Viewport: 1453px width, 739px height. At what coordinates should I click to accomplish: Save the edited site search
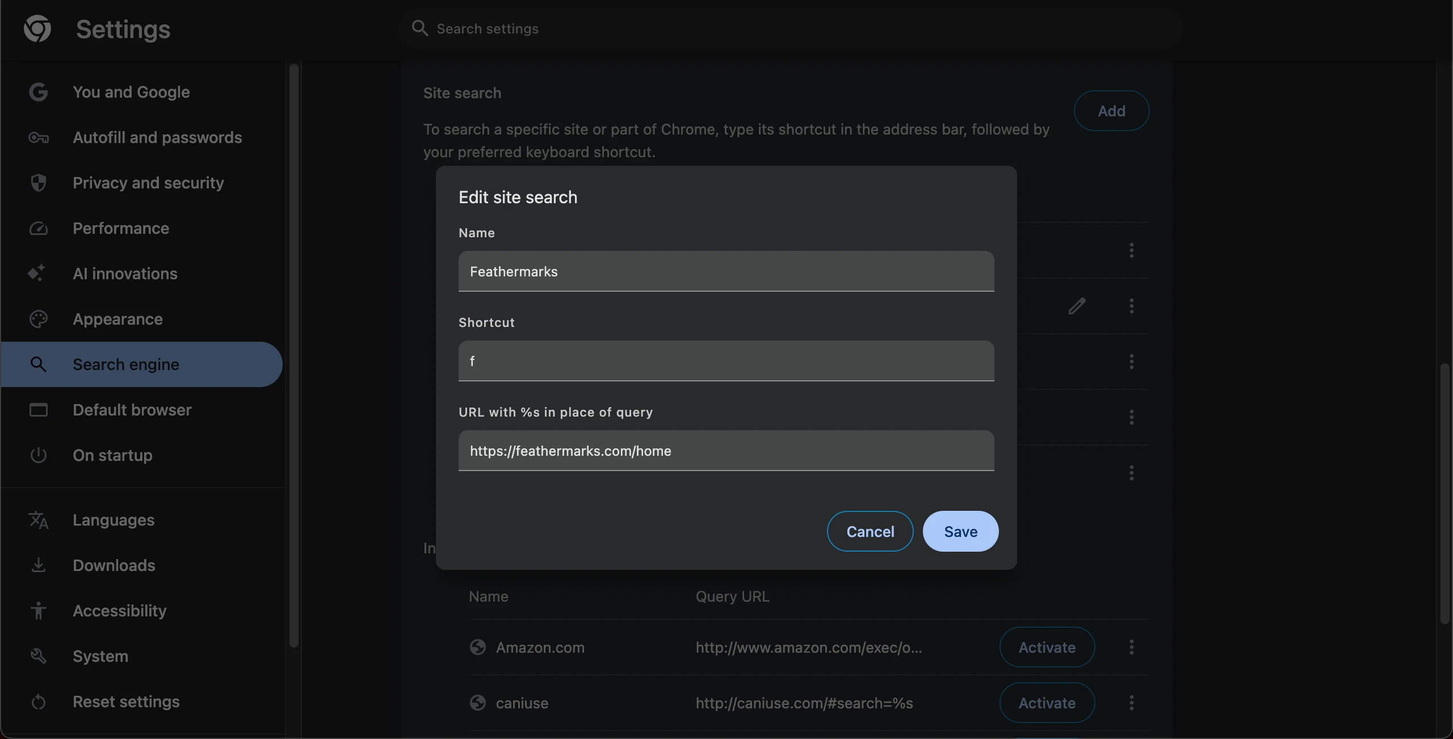coord(960,531)
